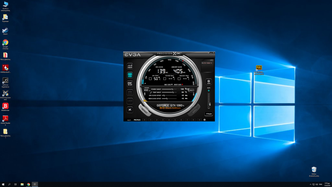This screenshot has width=332, height=187.
Task: Open the taskbar clock and date
Action: [327, 184]
